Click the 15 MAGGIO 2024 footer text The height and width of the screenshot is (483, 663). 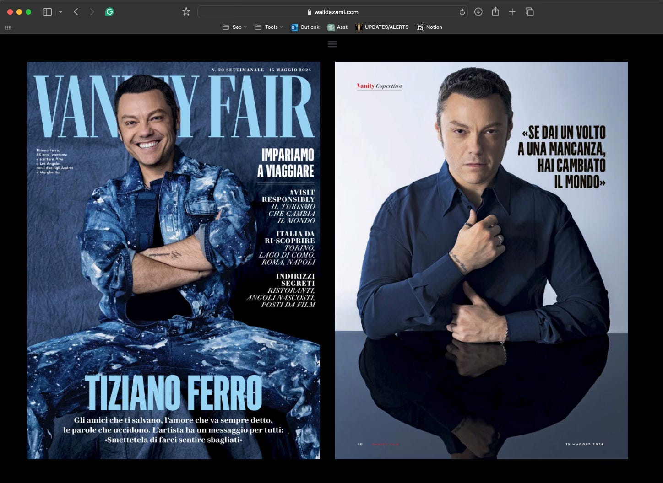tap(585, 444)
